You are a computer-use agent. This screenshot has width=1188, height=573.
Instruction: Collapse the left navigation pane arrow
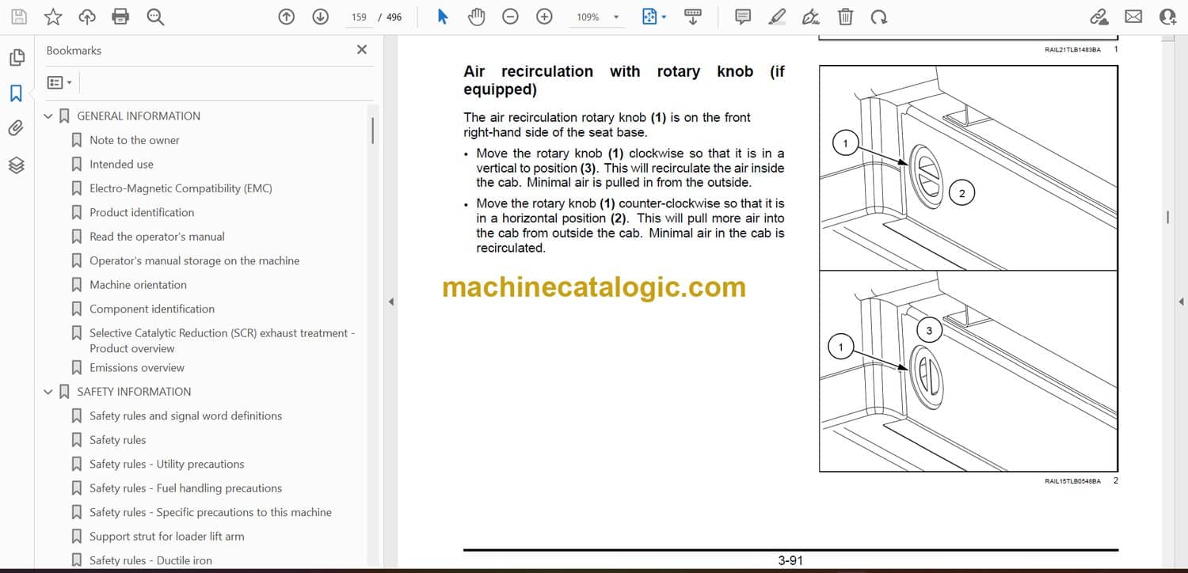click(390, 302)
